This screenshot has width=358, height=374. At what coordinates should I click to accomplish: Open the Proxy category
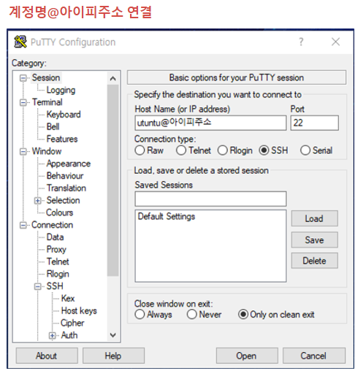click(56, 249)
